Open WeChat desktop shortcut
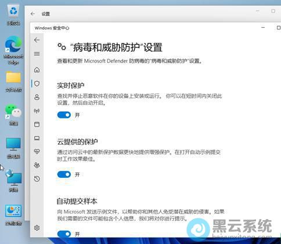Screen dimensions: 281x244 coord(13,114)
